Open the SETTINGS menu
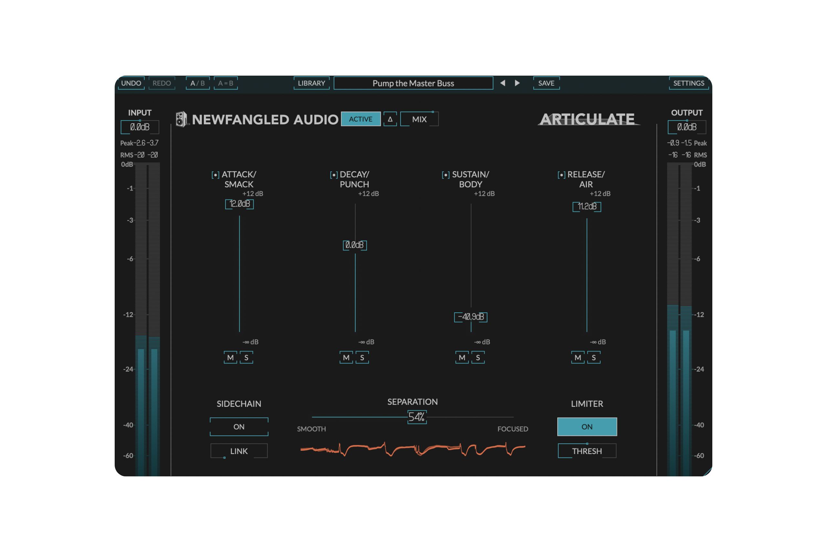 pyautogui.click(x=688, y=83)
